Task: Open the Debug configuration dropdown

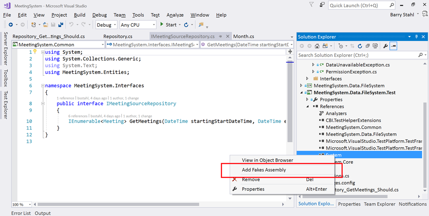Action: pyautogui.click(x=106, y=25)
